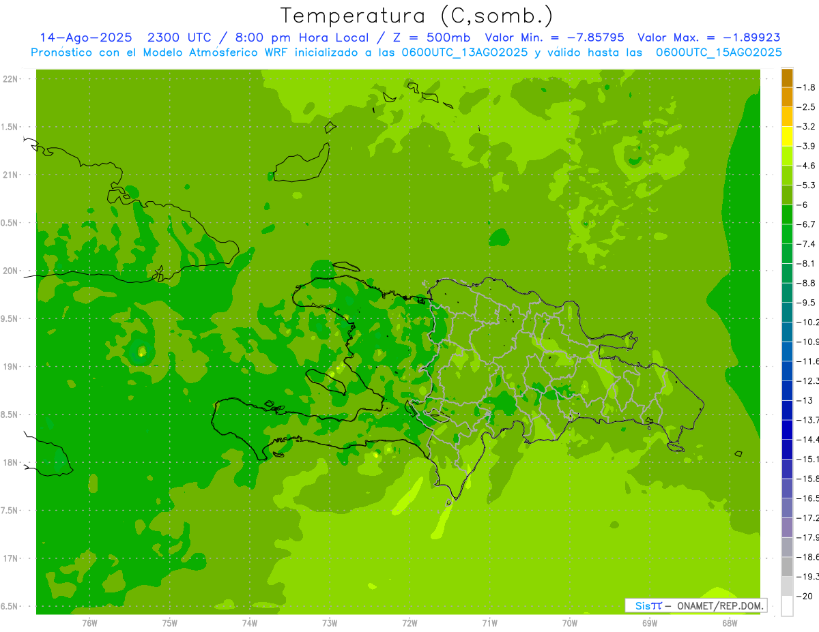Click the '-13' legend value
Image resolution: width=819 pixels, height=632 pixels.
[804, 400]
